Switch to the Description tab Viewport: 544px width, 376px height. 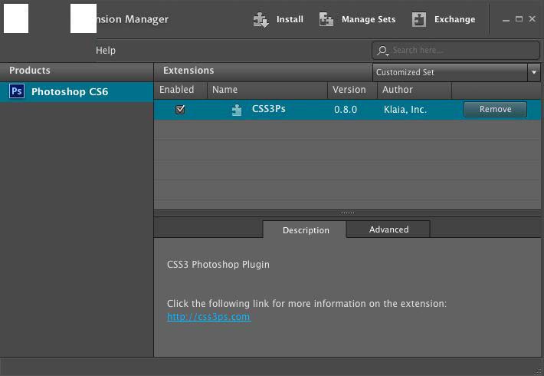[305, 230]
